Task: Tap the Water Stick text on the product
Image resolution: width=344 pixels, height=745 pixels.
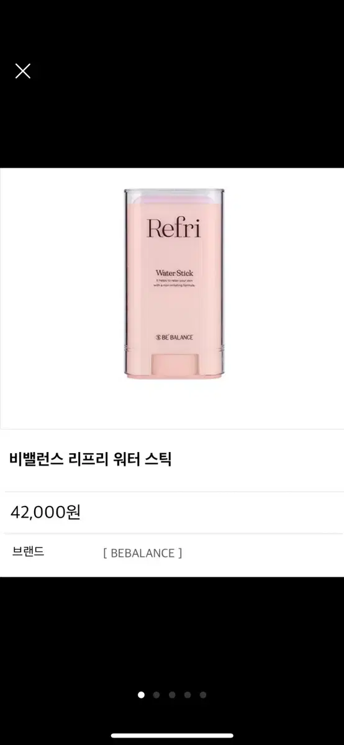Action: pos(174,271)
